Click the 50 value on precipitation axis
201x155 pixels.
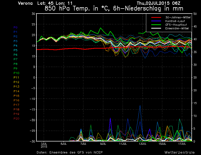[195, 14]
